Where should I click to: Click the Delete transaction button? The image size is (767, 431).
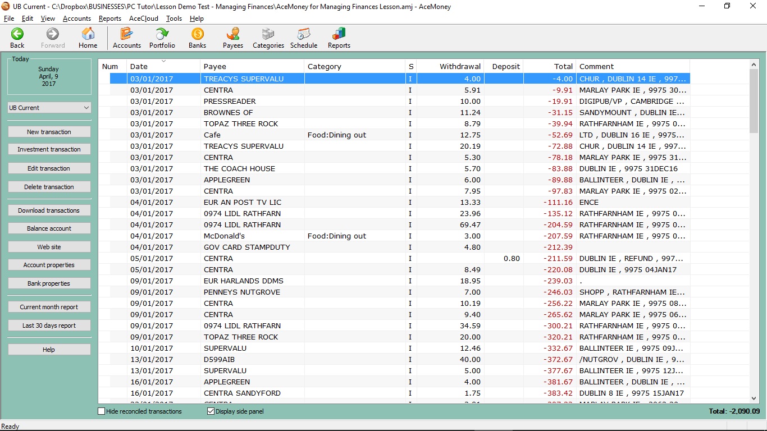tap(49, 187)
